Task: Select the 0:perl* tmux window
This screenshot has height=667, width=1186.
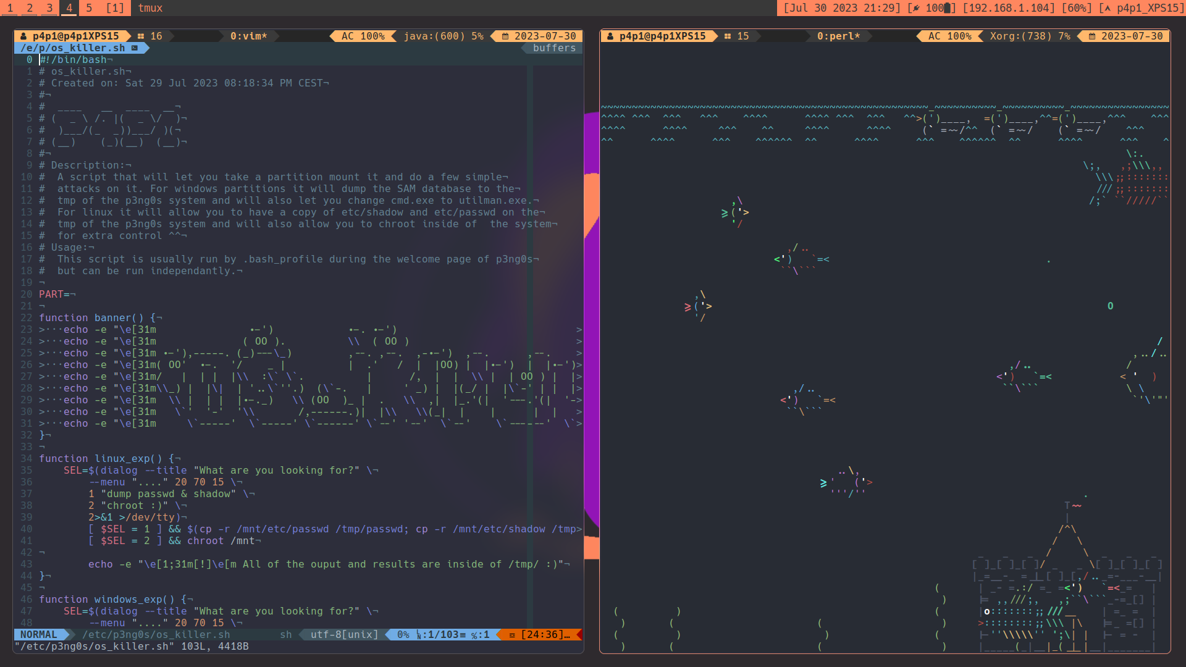Action: click(838, 36)
